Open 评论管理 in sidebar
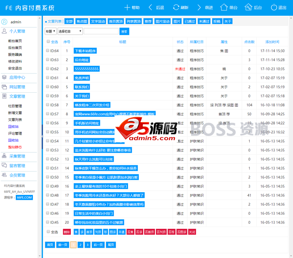 point(15,133)
